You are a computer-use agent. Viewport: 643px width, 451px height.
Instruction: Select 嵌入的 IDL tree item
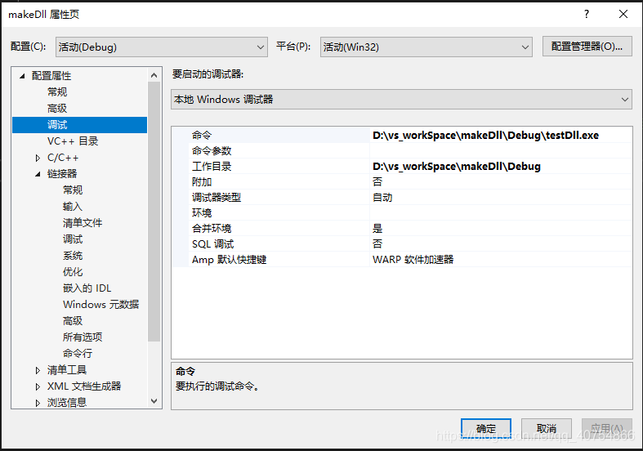(x=87, y=288)
